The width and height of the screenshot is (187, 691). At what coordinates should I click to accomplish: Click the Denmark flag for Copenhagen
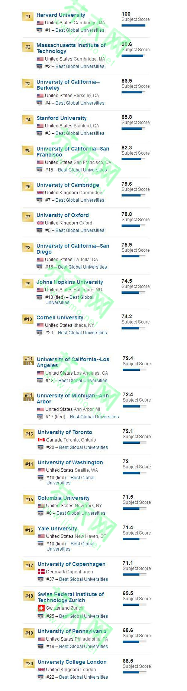41,572
